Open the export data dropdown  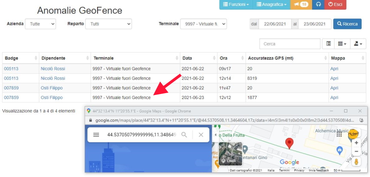point(358,44)
